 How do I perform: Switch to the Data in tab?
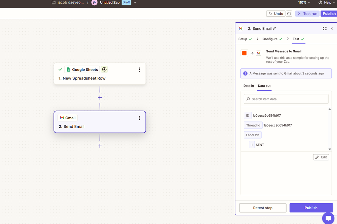pyautogui.click(x=249, y=86)
